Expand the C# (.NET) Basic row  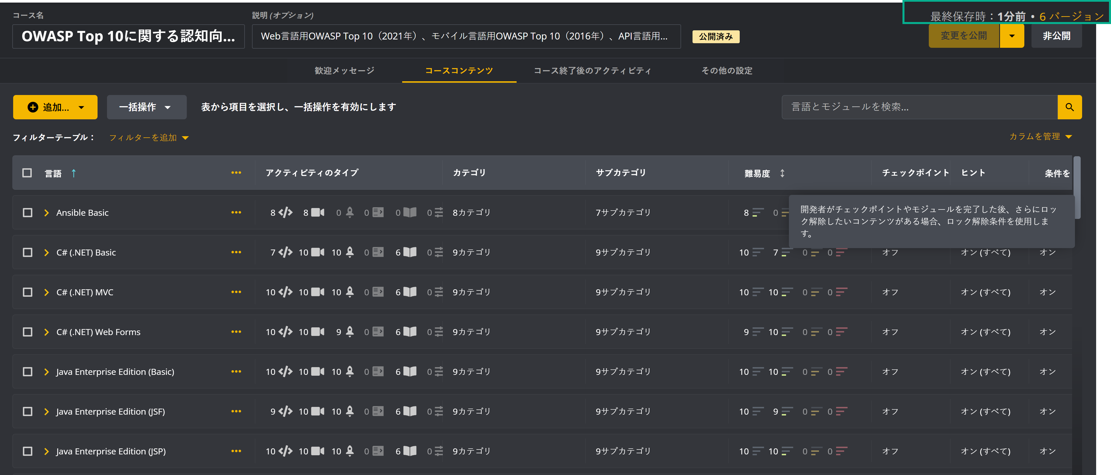47,252
